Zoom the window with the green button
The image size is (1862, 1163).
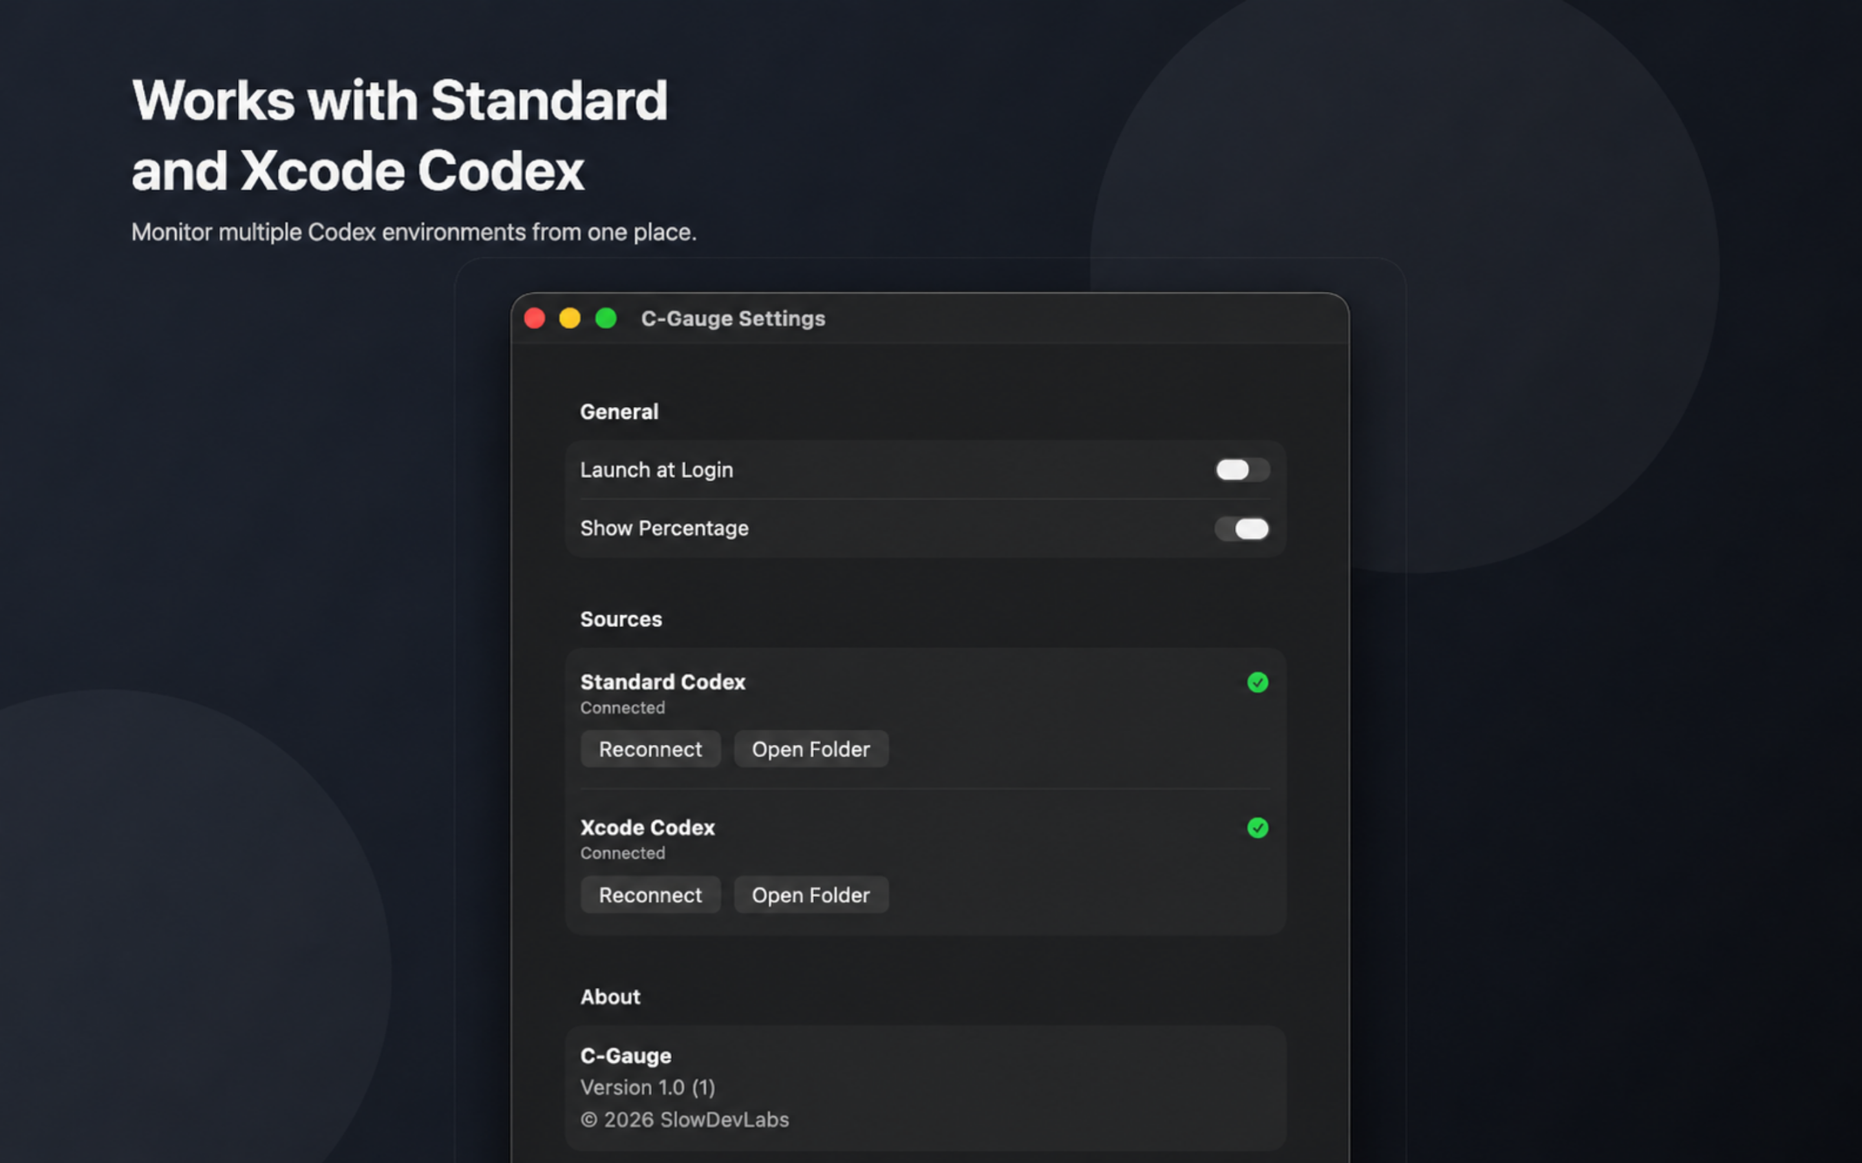pos(606,319)
